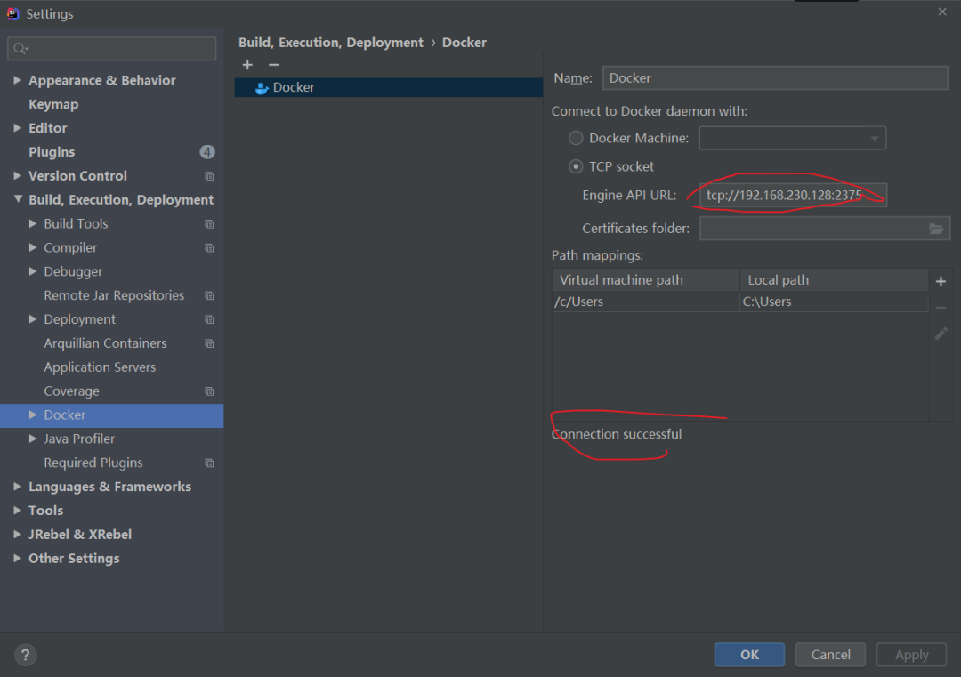Select the TCP socket radio option

[576, 166]
